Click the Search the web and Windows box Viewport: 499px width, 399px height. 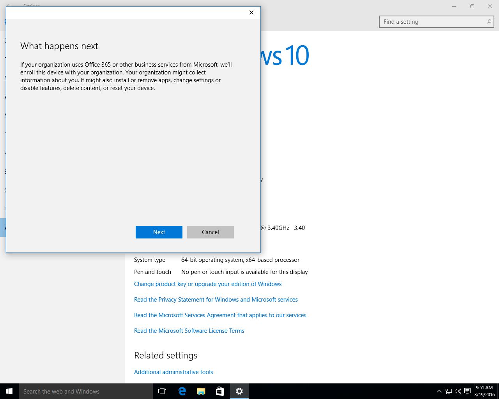pyautogui.click(x=86, y=391)
